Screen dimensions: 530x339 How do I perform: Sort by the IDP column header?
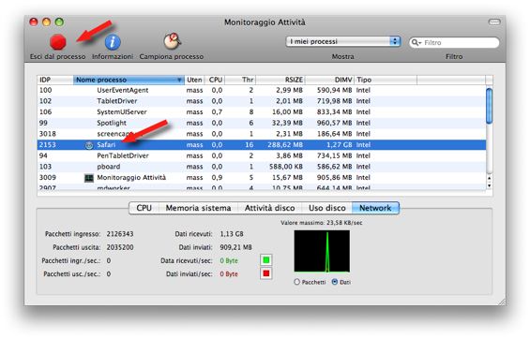tap(55, 80)
